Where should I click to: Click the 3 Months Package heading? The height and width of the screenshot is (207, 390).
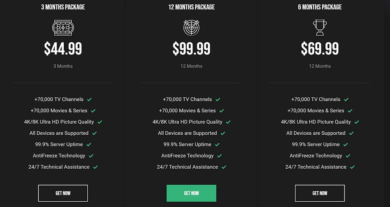63,7
